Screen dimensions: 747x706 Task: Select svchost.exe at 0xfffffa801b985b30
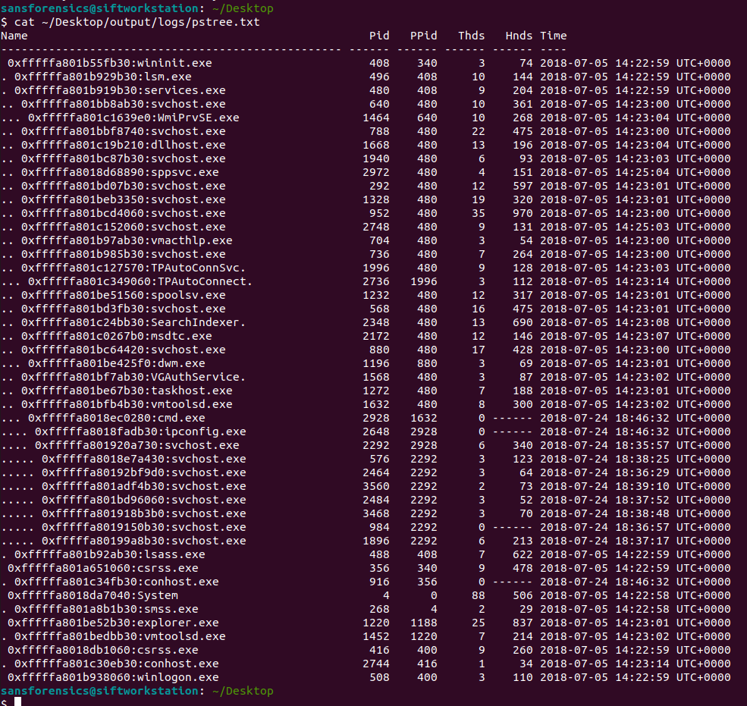click(124, 254)
